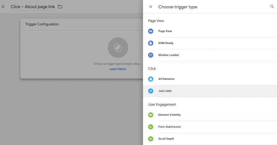The width and height of the screenshot is (277, 145).
Task: Edit the trigger name field
Action: tap(33, 7)
